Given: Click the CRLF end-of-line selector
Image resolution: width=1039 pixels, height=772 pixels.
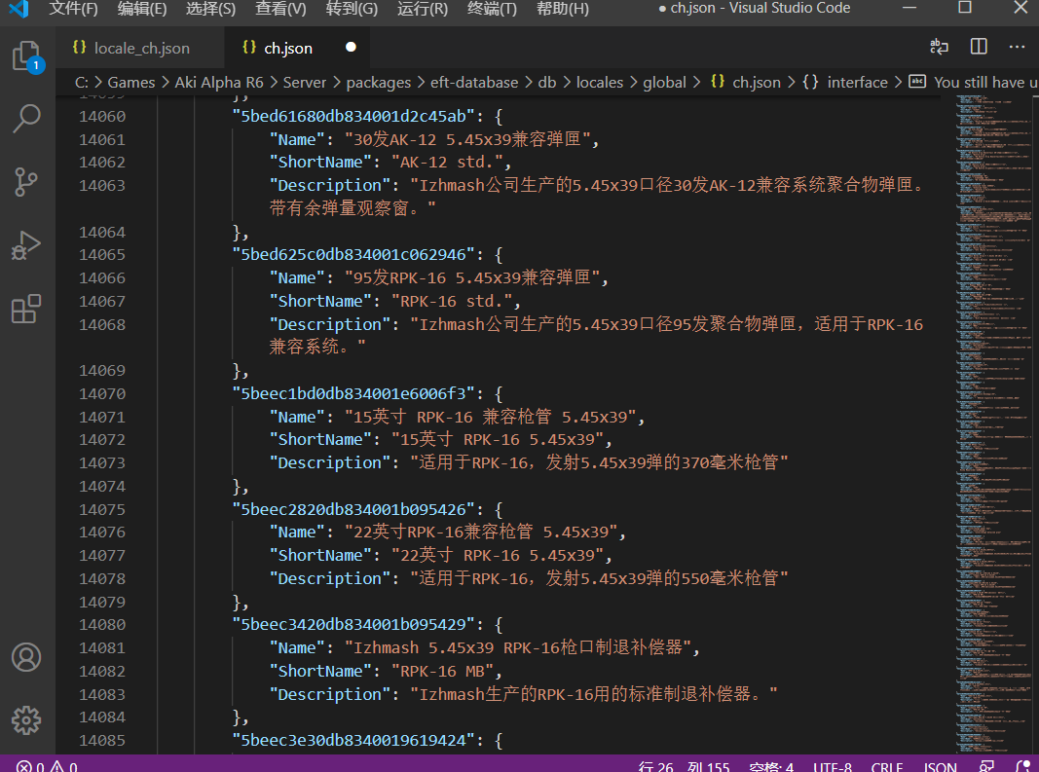Looking at the screenshot, I should pyautogui.click(x=886, y=767).
